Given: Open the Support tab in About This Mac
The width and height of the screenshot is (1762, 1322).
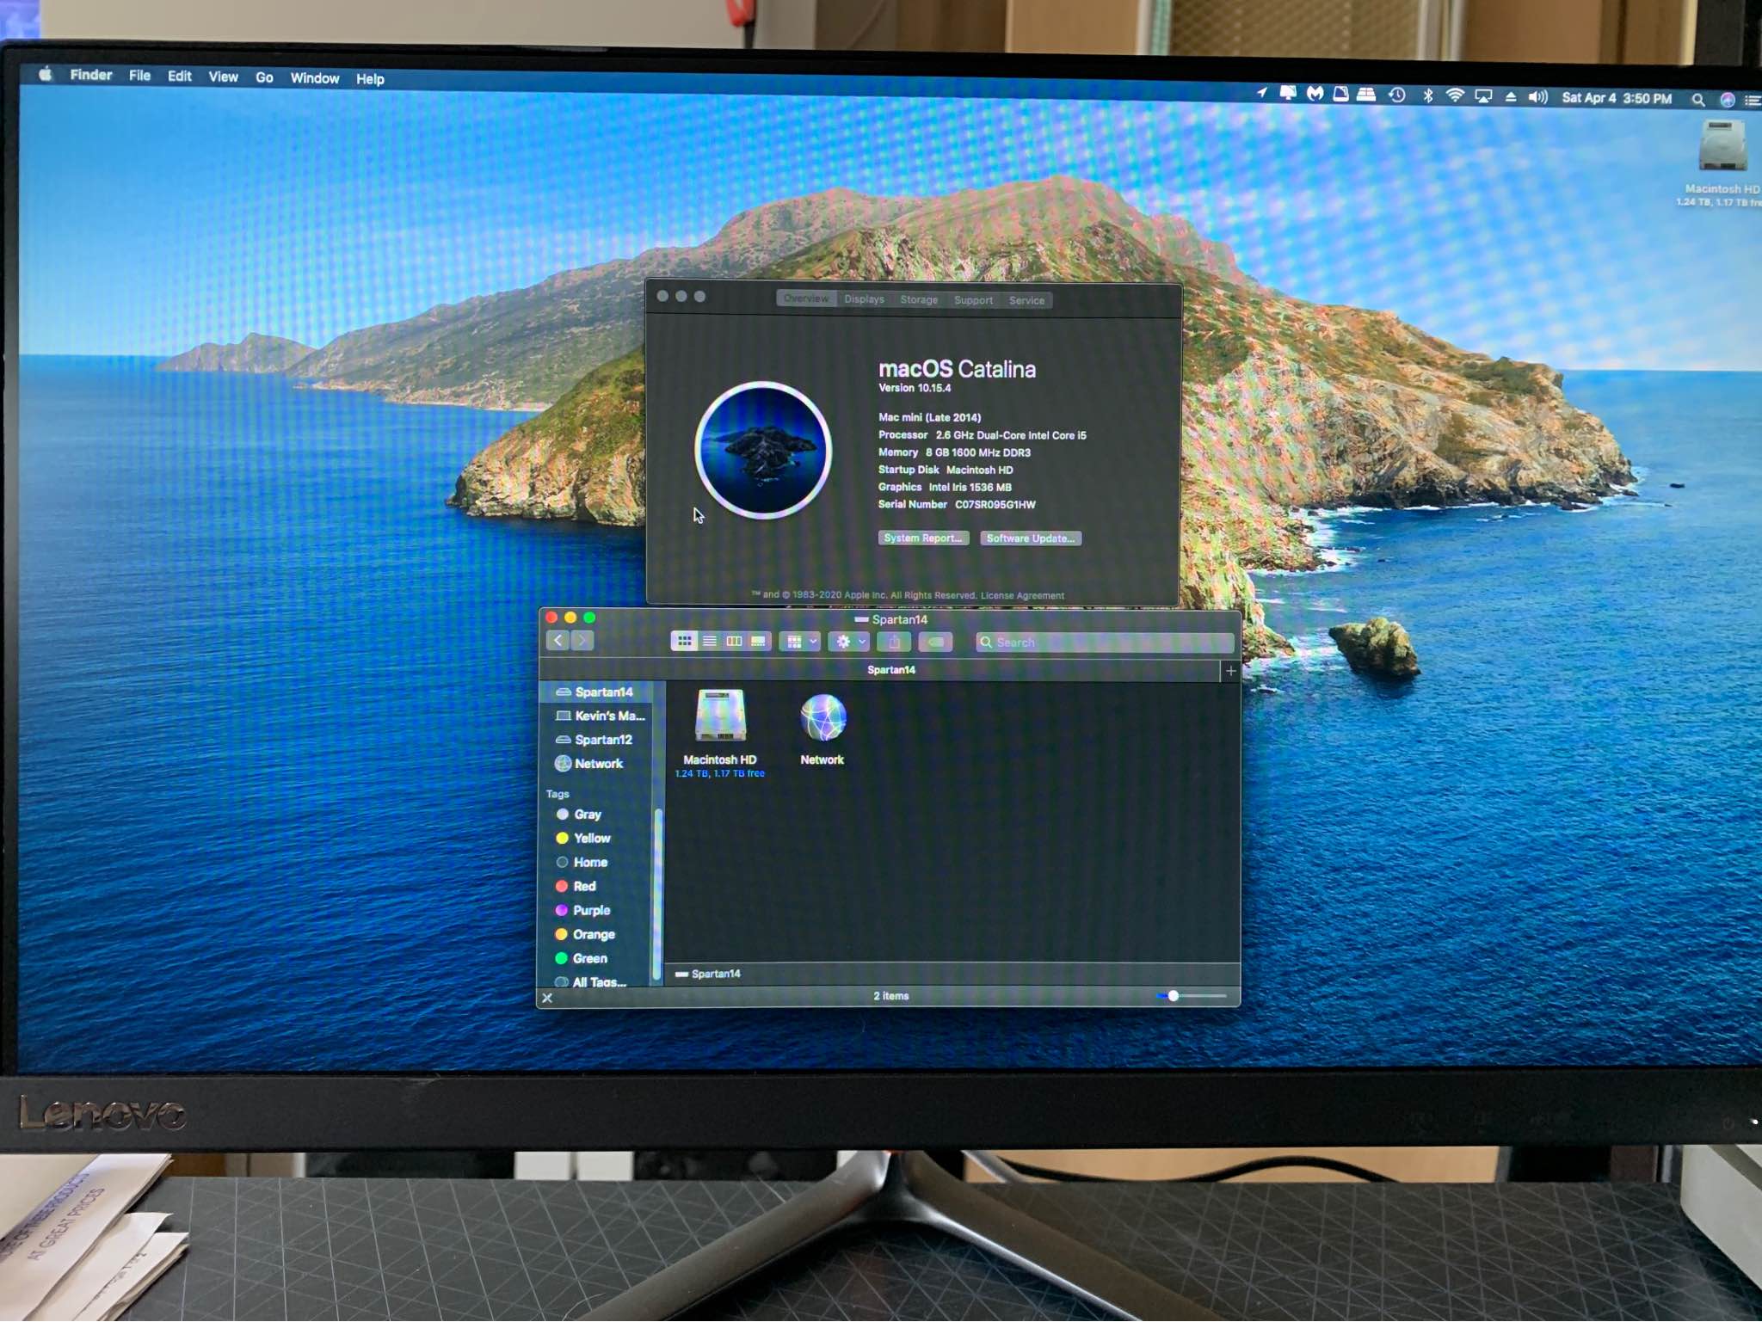Looking at the screenshot, I should coord(973,300).
